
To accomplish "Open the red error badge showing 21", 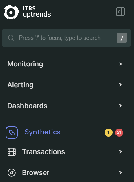I will click(x=119, y=133).
